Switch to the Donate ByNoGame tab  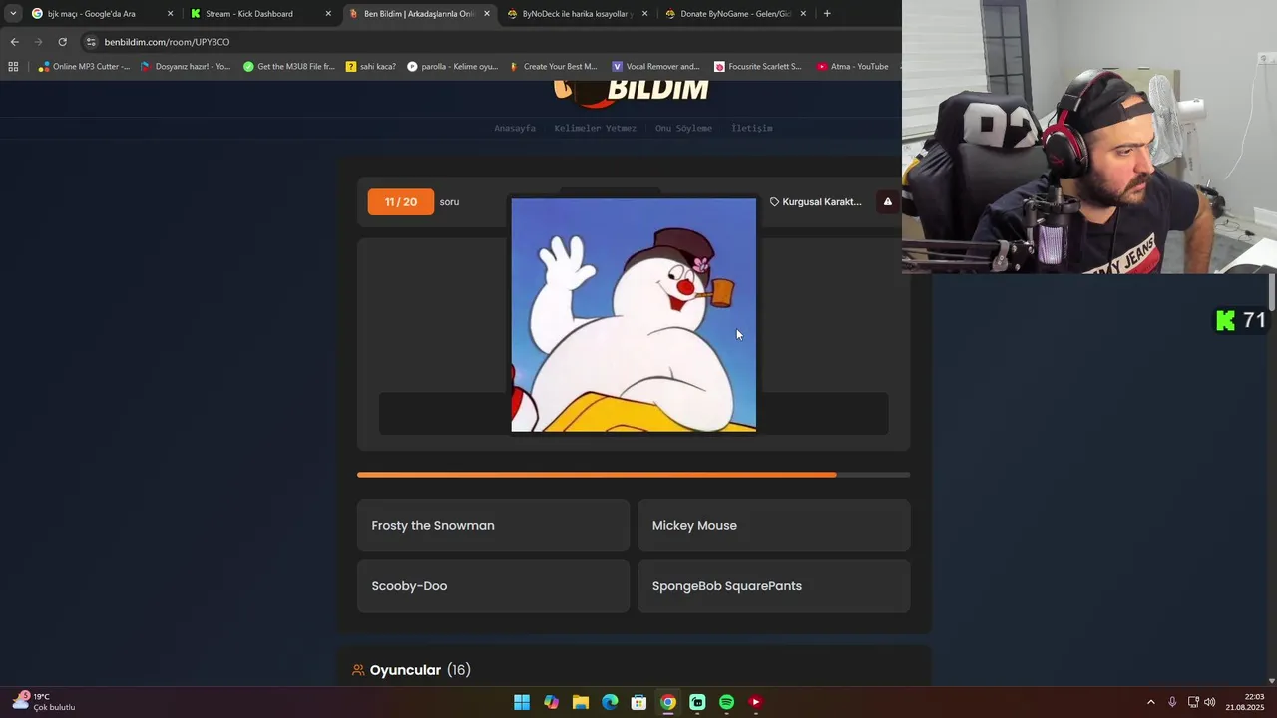[x=735, y=14]
